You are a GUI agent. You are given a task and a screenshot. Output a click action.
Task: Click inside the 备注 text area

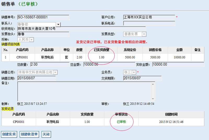click(x=84, y=91)
